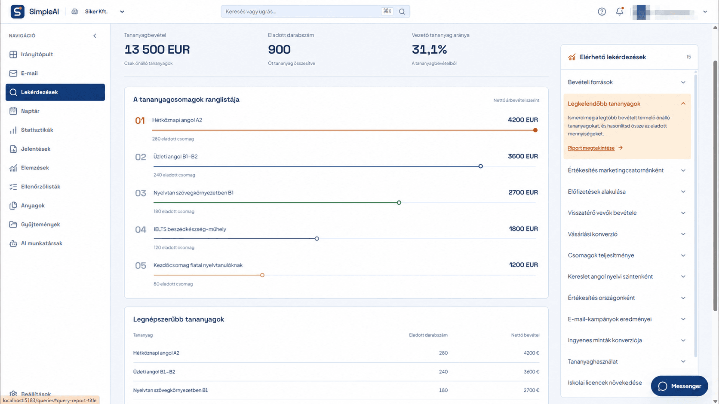Collapse the navigation sidebar arrow
Viewport: 719px width, 404px height.
(95, 36)
